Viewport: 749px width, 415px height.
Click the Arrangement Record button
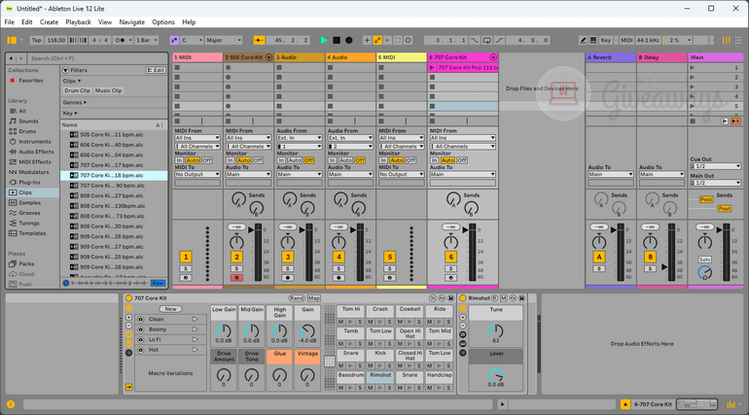pyautogui.click(x=349, y=40)
